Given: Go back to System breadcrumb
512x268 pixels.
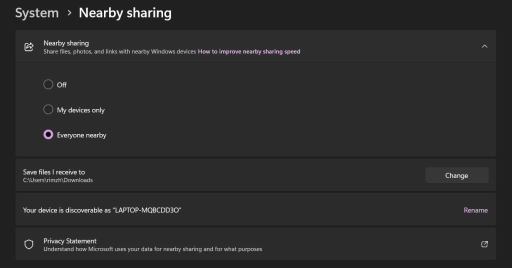Looking at the screenshot, I should tap(37, 13).
